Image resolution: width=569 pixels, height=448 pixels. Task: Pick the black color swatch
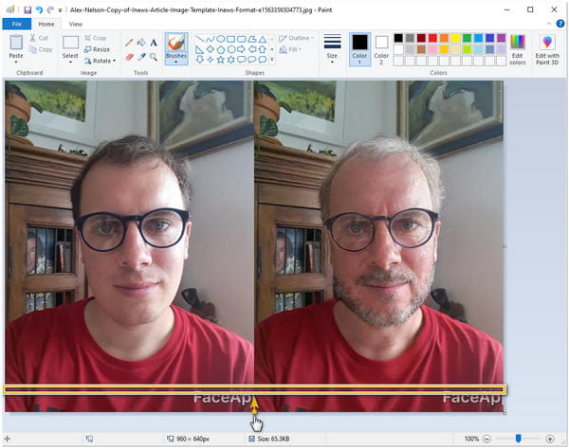click(x=398, y=38)
